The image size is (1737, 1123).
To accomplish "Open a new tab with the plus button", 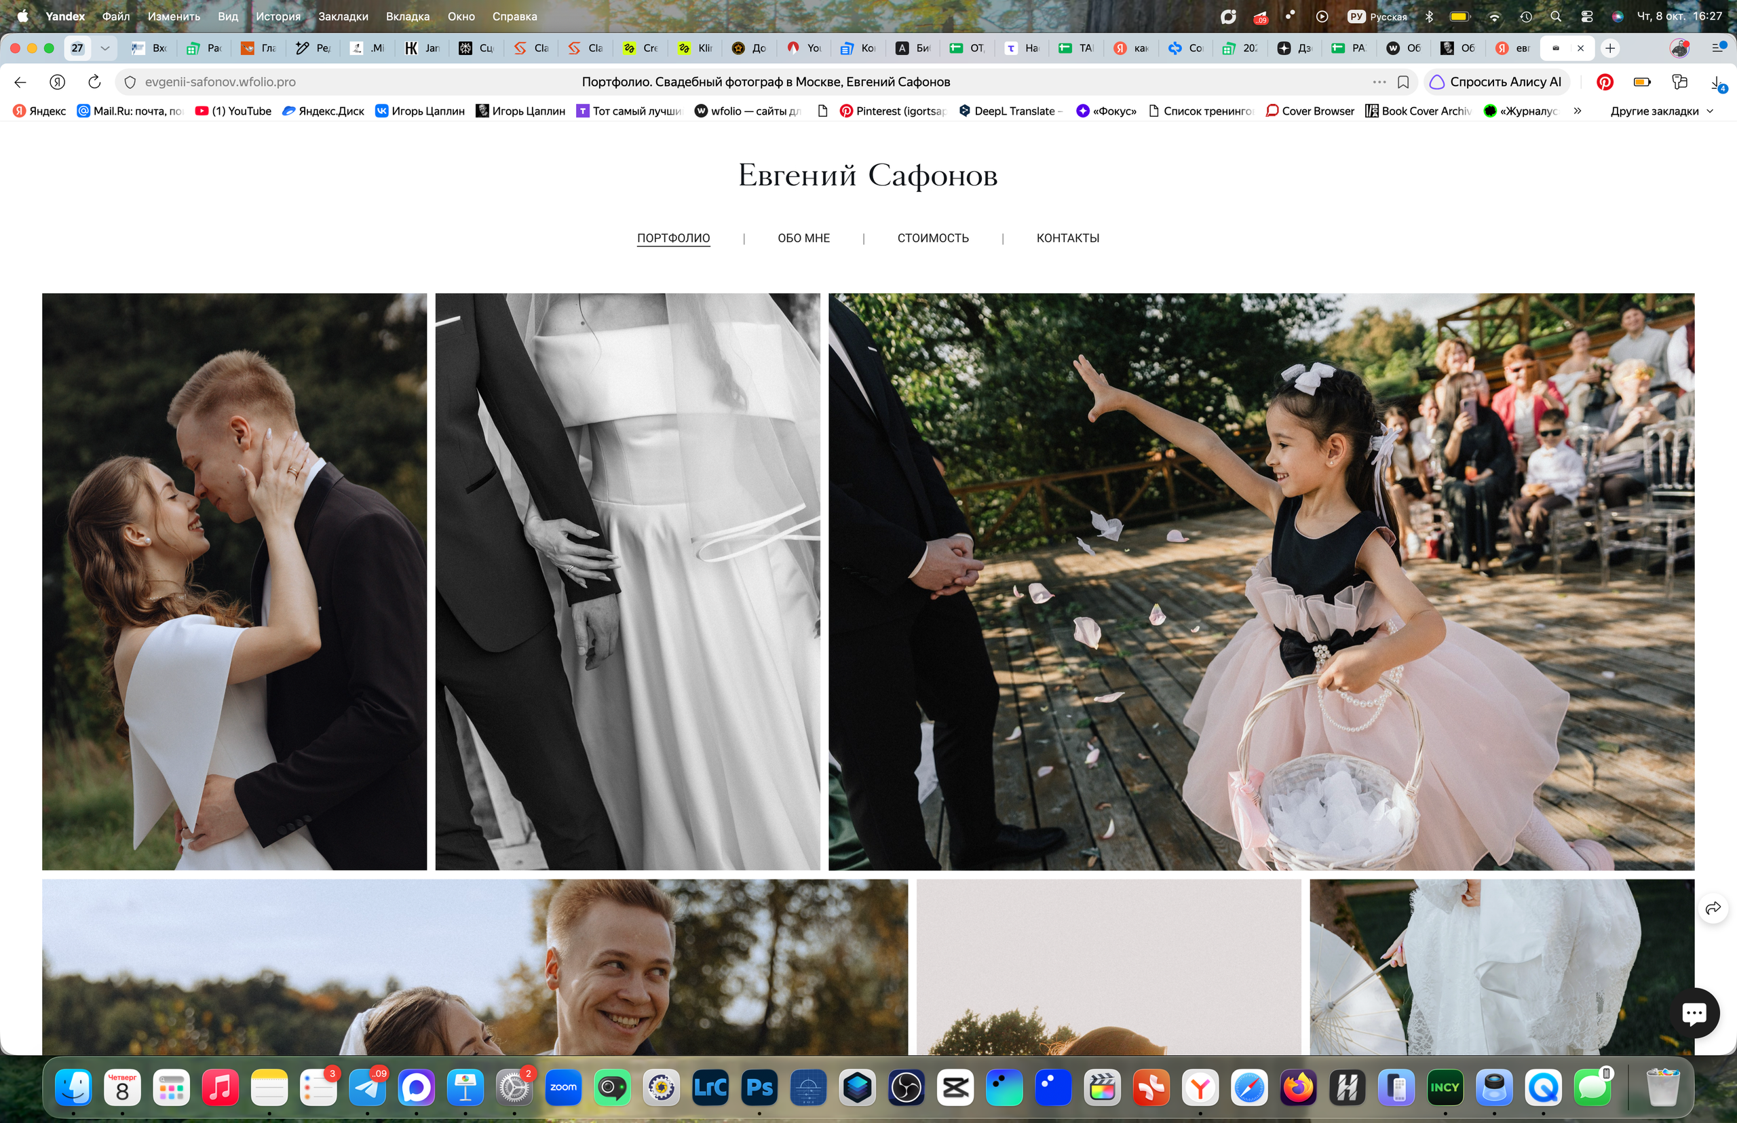I will click(x=1610, y=48).
